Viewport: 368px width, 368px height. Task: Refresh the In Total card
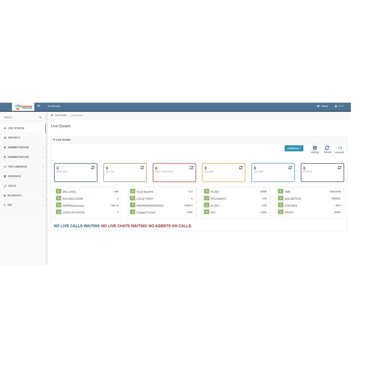pos(339,168)
